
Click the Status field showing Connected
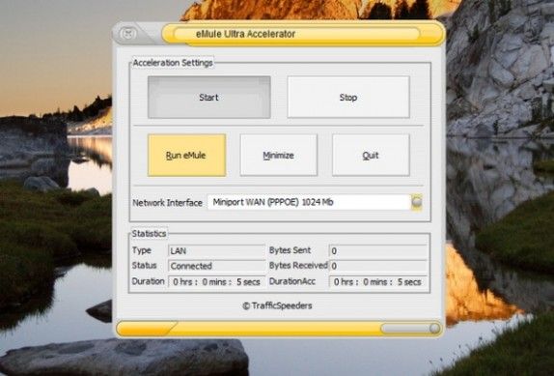216,266
